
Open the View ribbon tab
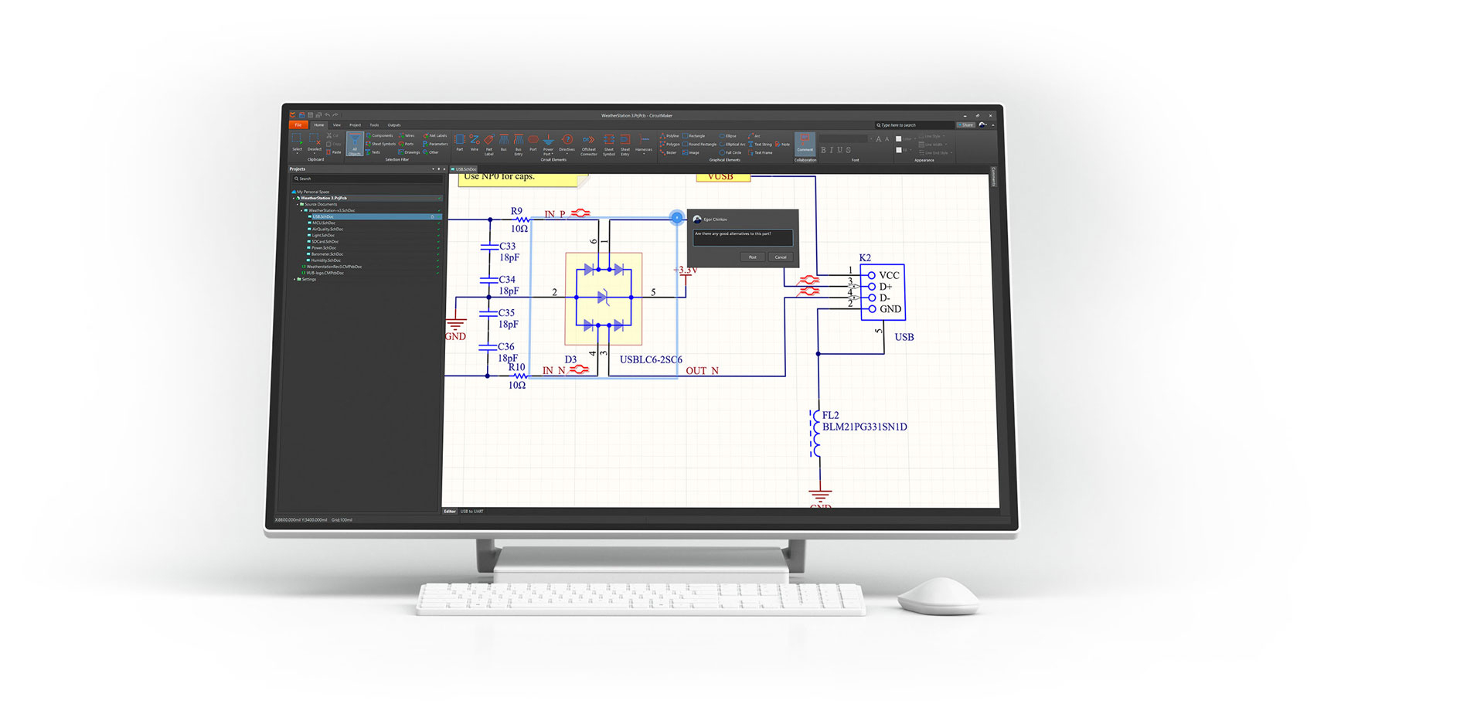point(337,125)
